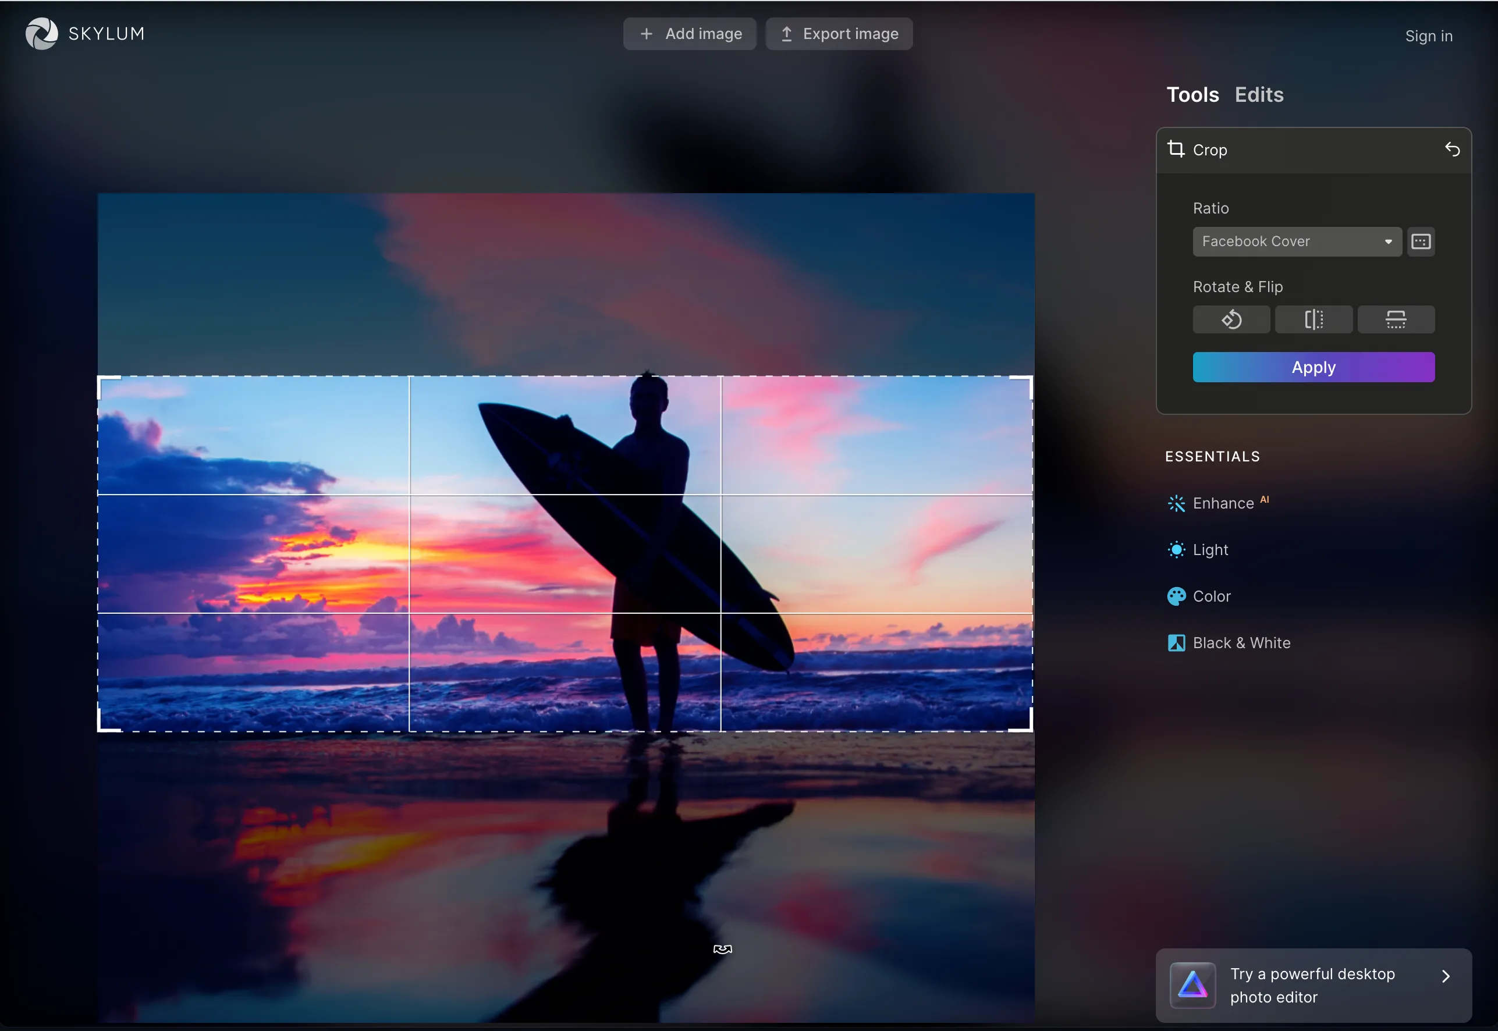1498x1031 pixels.
Task: Click the rotate counterclockwise icon
Action: [x=1230, y=320]
